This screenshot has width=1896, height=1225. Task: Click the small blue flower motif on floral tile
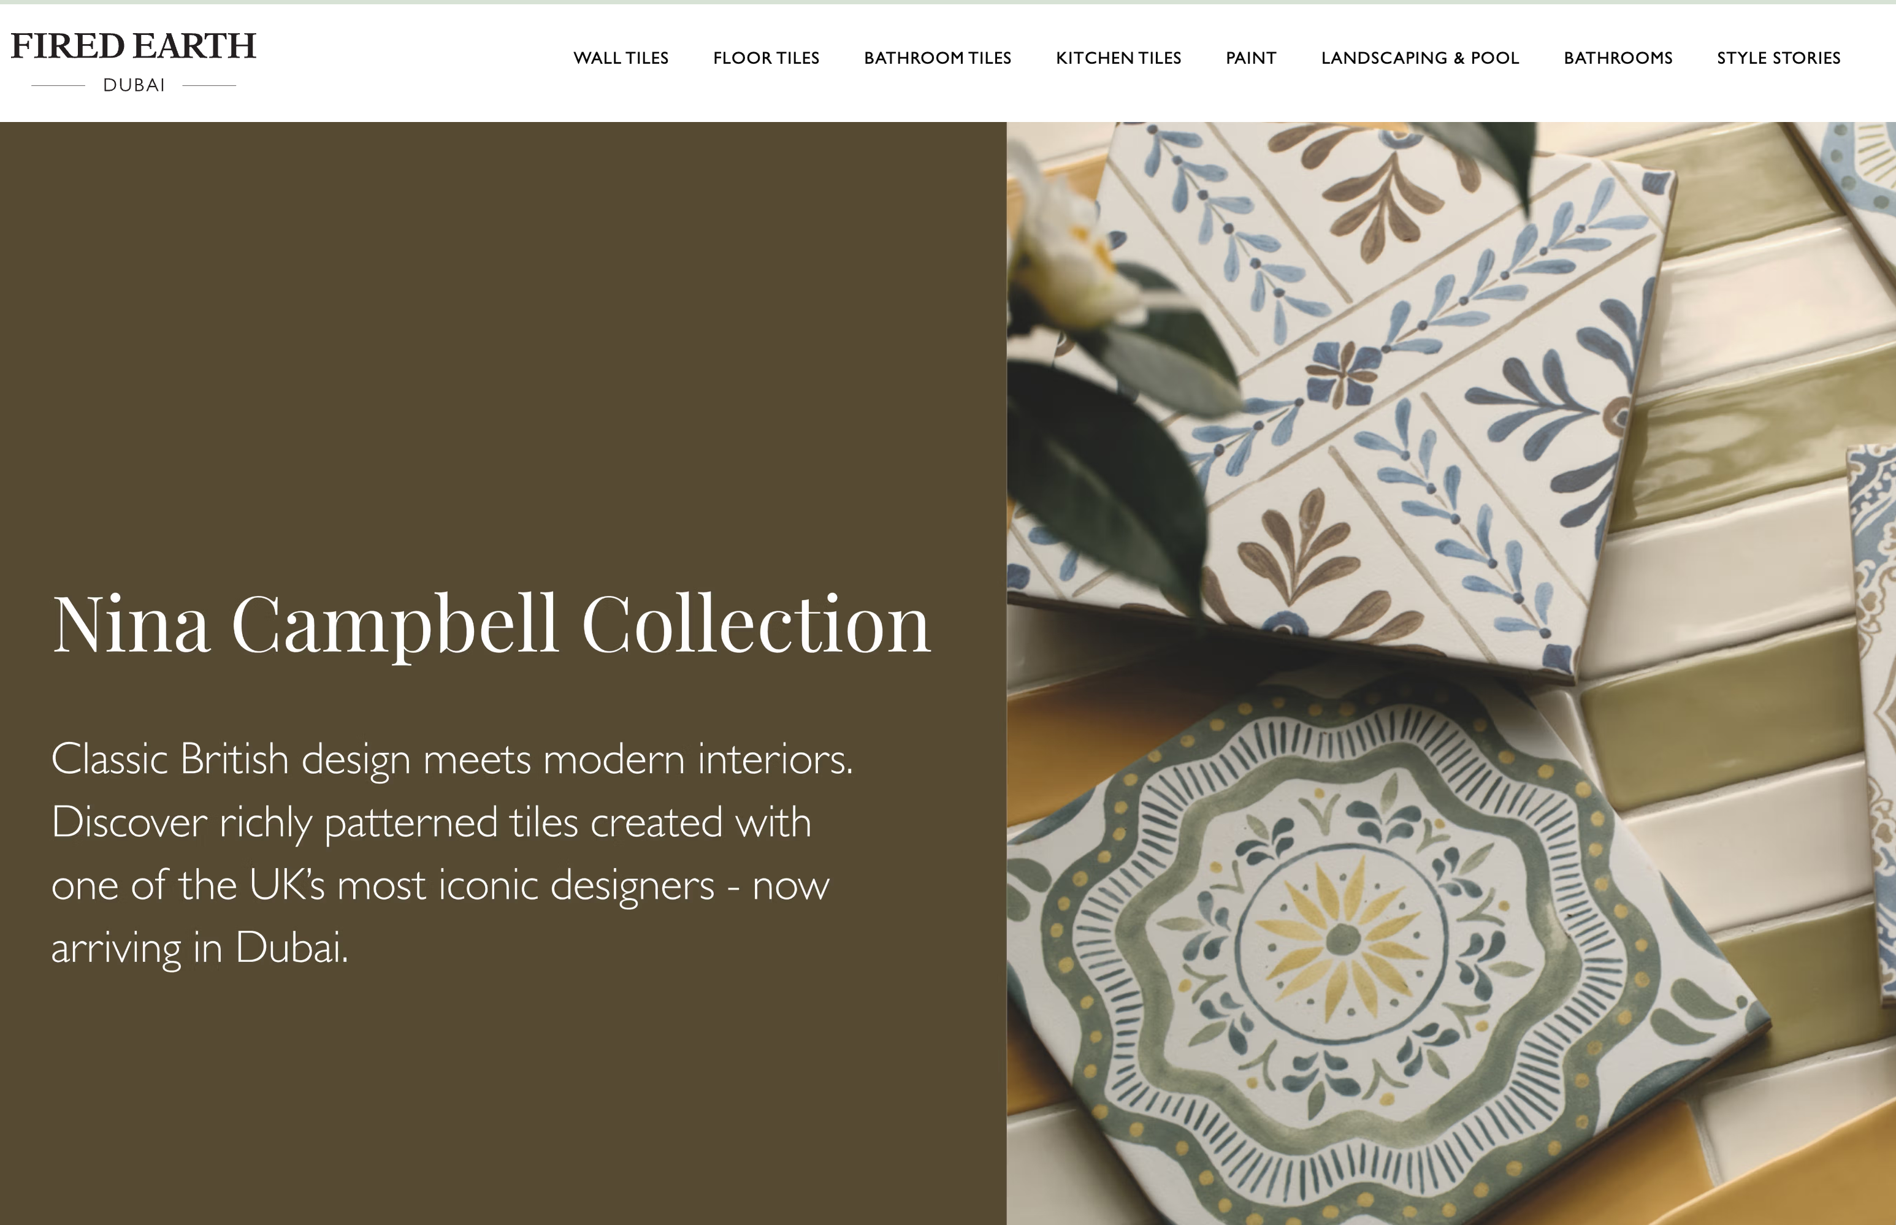pyautogui.click(x=1343, y=369)
